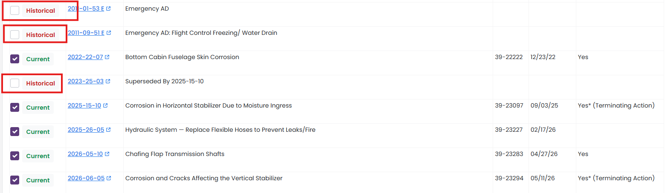665x193 pixels.
Task: Uncheck Chafing Flap Transmission Shafts checkbox
Action: click(x=15, y=156)
